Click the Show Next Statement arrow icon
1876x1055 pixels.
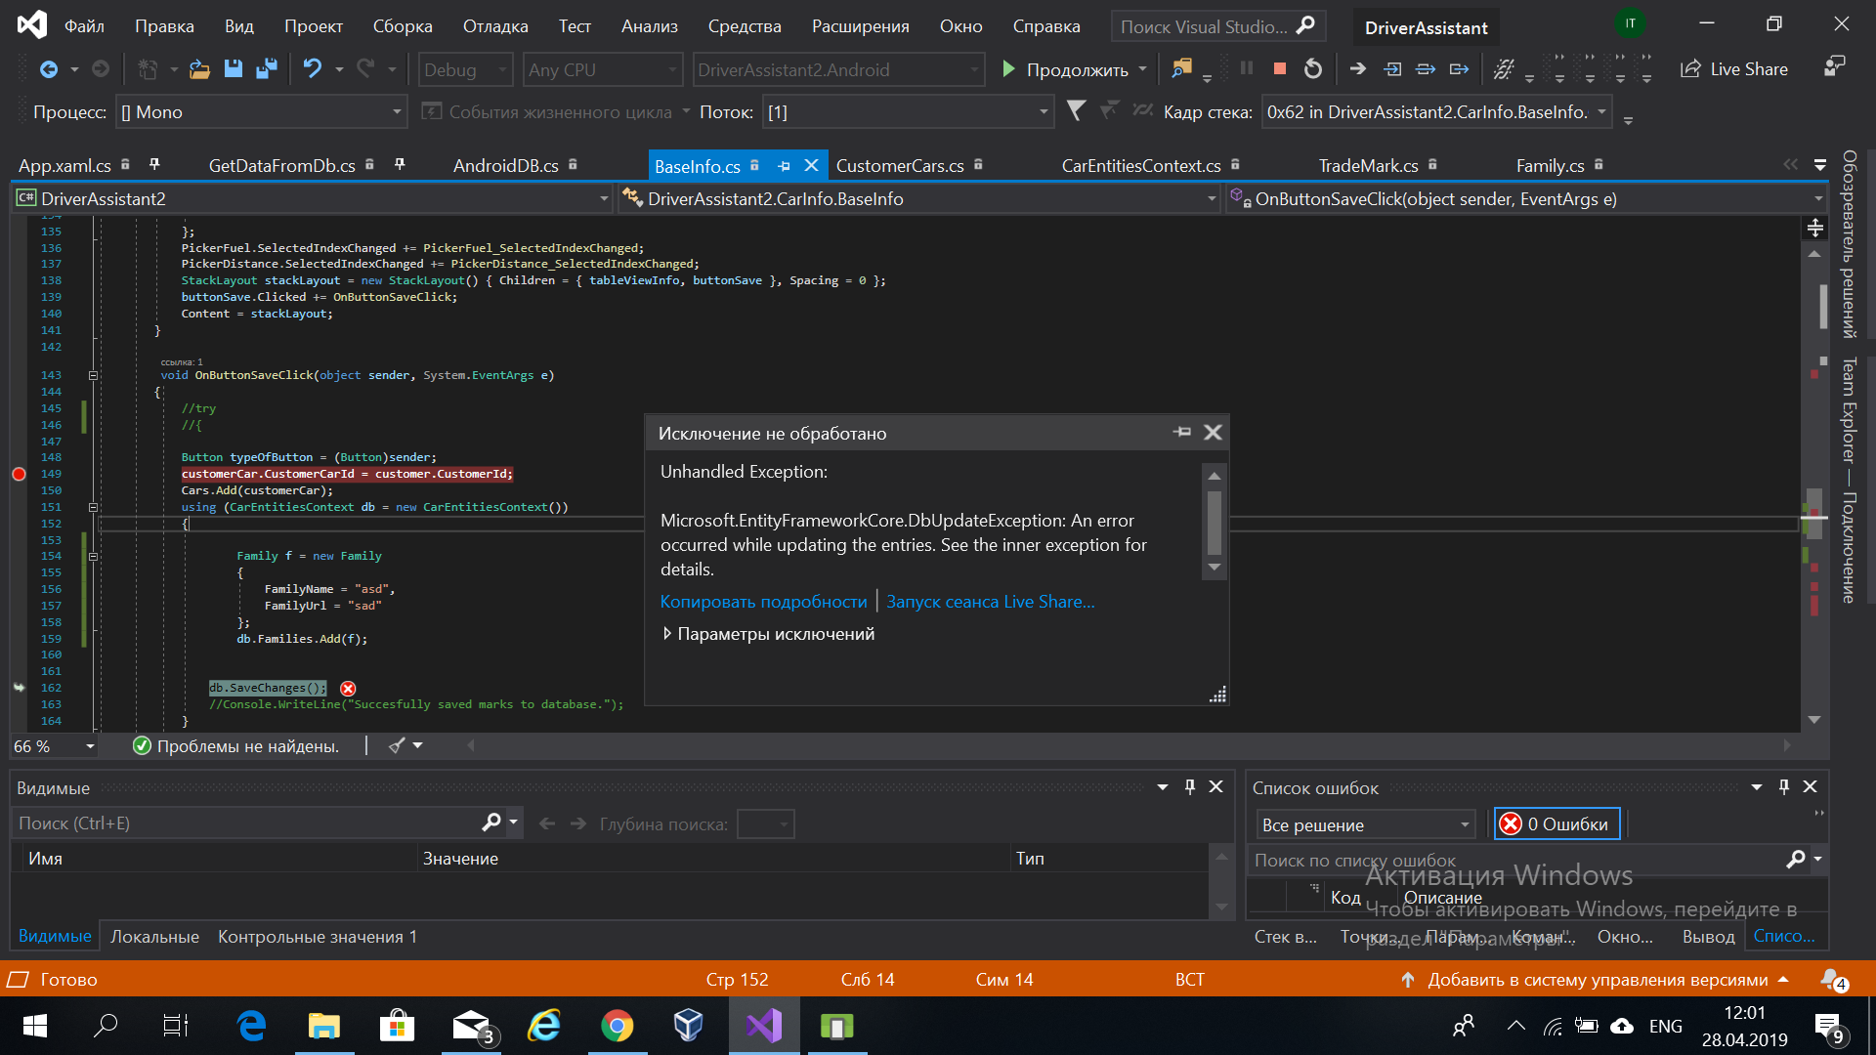(1358, 68)
